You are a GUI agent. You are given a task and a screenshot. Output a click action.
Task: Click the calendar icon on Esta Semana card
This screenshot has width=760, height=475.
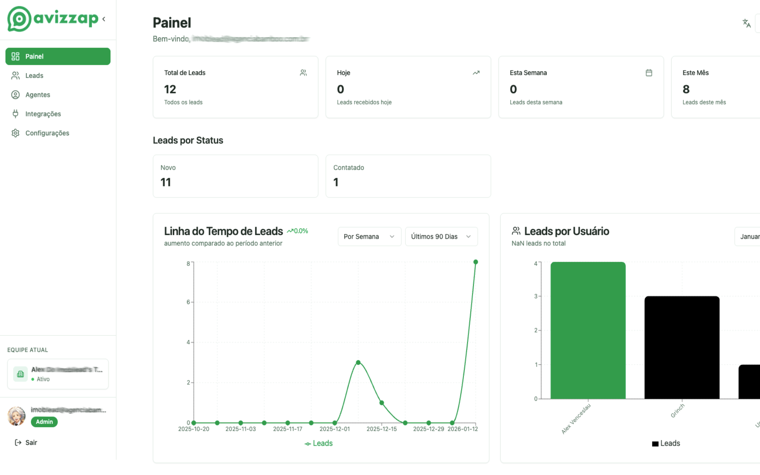[648, 72]
